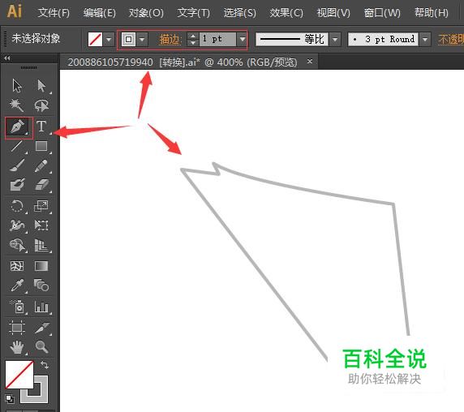
Task: Open the 等比 width profile dropdown
Action: (335, 40)
